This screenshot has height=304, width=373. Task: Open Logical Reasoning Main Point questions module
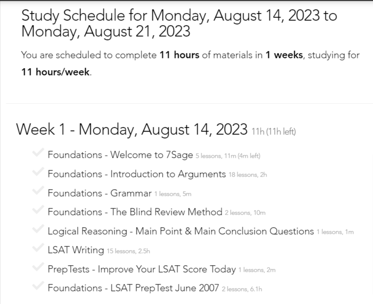coord(180,231)
